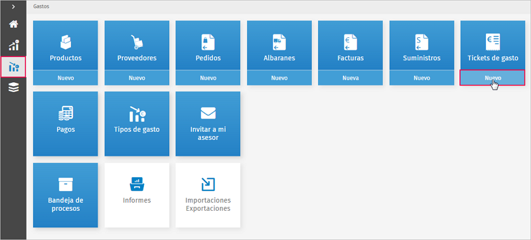
Task: Click the Informes tile label
Action: pos(137,200)
